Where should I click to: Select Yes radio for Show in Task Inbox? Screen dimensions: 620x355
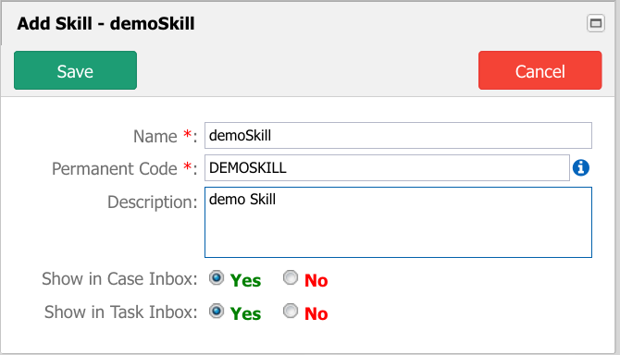[217, 312]
